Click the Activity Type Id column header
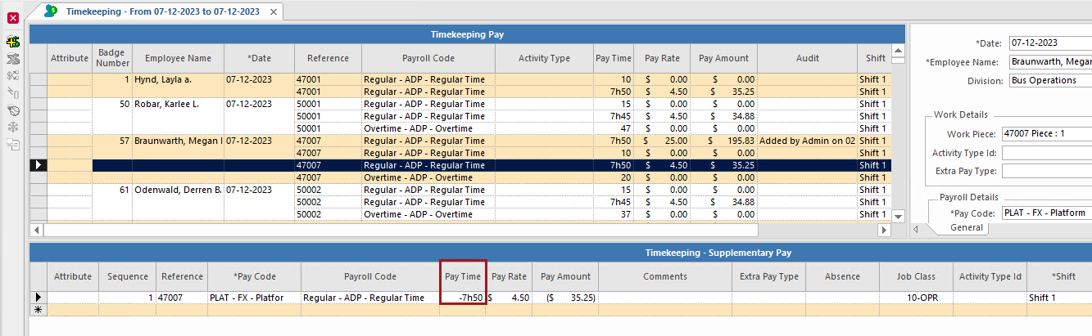This screenshot has width=1092, height=336. (x=990, y=276)
